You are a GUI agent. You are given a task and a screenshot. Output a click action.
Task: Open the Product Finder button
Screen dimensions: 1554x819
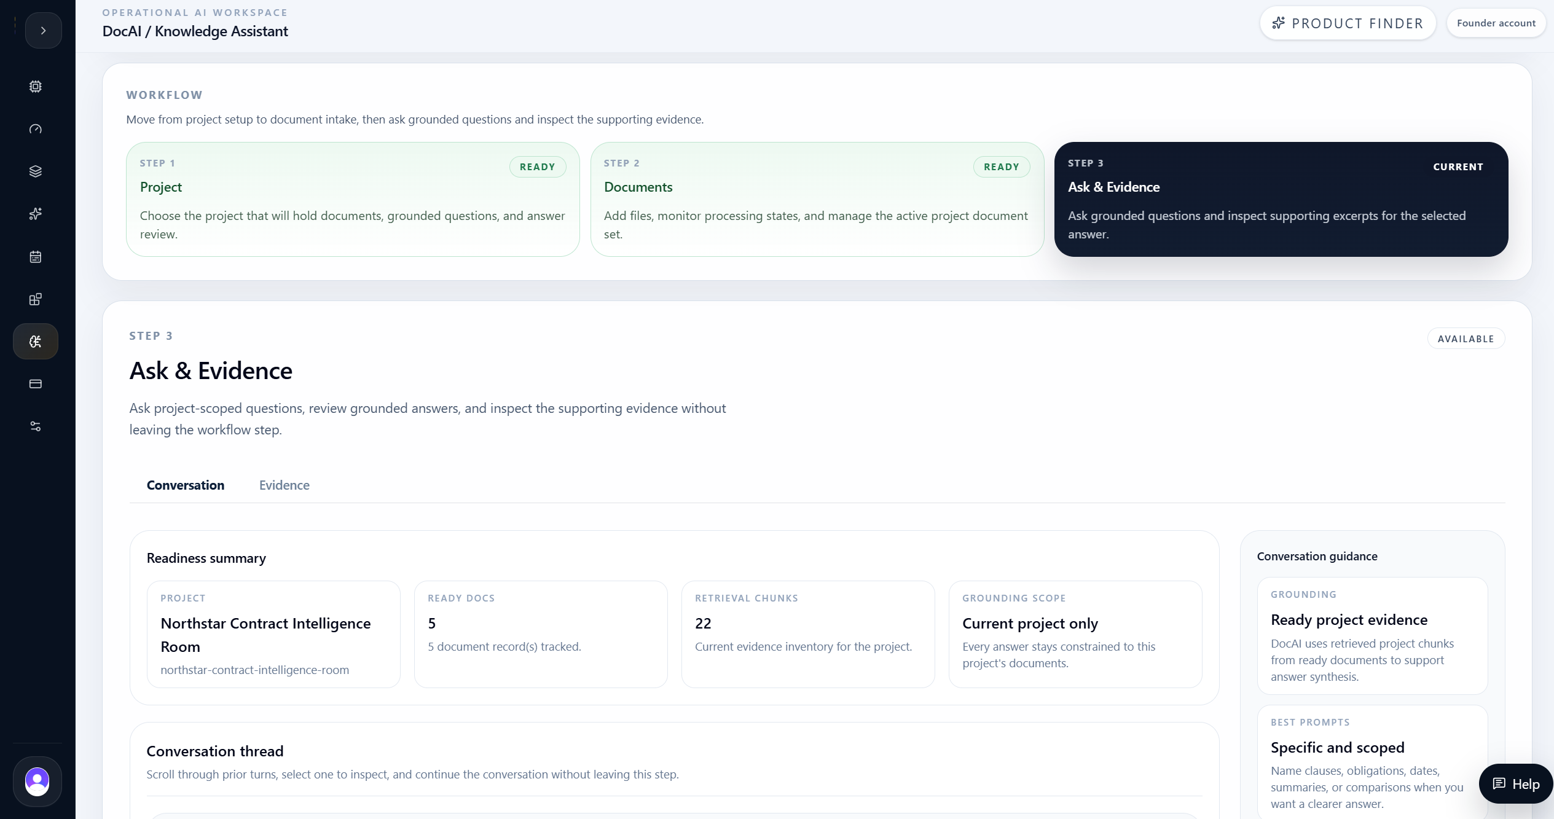1348,23
